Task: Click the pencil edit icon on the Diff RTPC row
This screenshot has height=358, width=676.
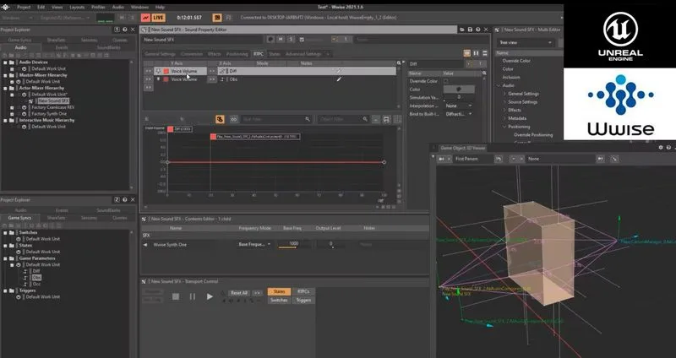Action: pos(339,71)
